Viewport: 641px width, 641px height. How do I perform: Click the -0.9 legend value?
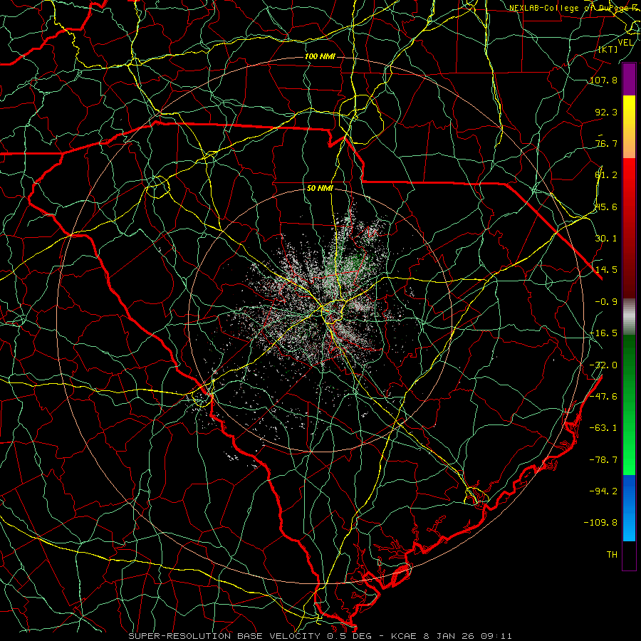pyautogui.click(x=606, y=302)
